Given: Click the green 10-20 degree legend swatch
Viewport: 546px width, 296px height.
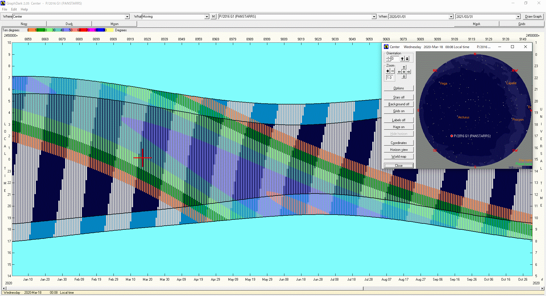Looking at the screenshot, I should click(40, 30).
